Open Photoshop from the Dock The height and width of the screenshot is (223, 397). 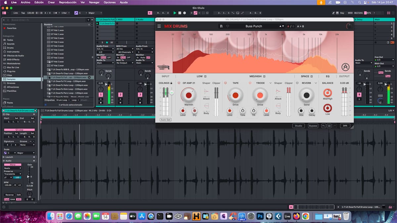[x=260, y=216]
